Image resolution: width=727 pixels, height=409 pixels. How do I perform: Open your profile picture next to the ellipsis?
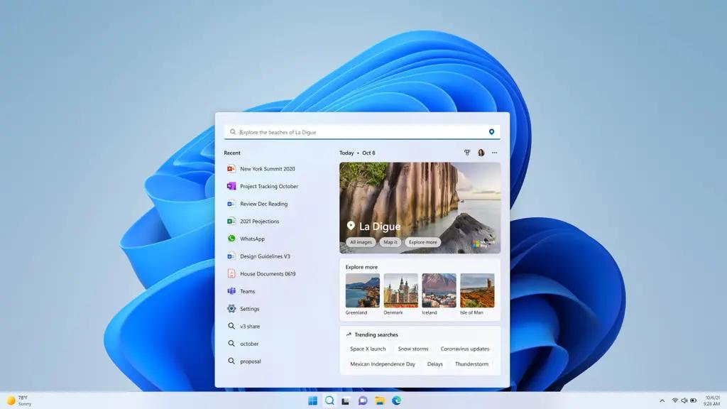pos(481,152)
